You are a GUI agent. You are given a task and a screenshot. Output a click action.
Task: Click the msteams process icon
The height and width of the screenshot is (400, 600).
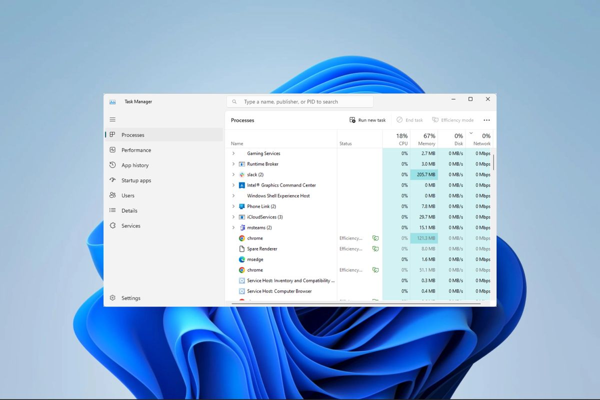click(242, 227)
